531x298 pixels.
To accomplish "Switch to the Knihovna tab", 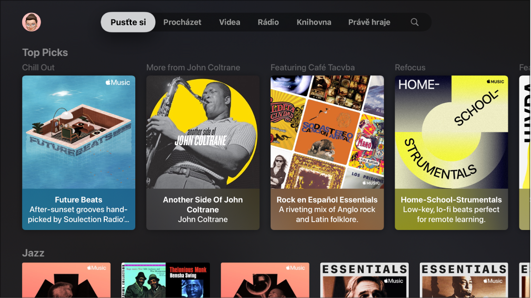I will coord(314,22).
